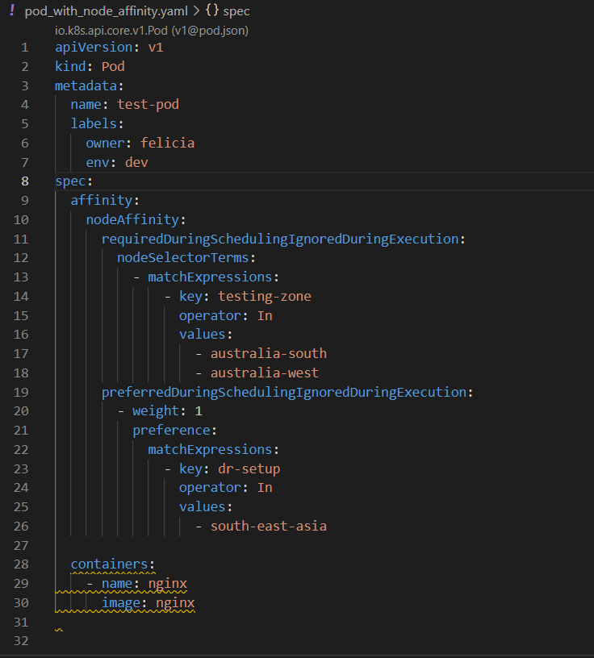The height and width of the screenshot is (658, 594).
Task: Click the weight key
Action: (156, 410)
